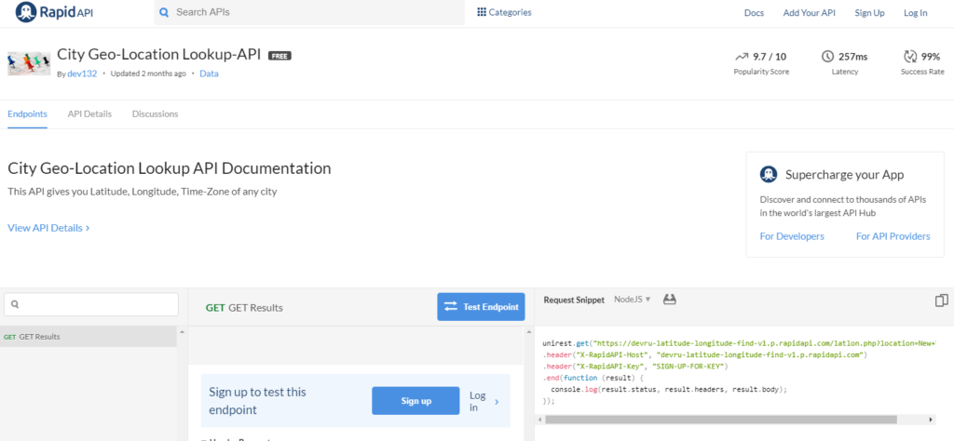
Task: Click the Request Snippet label
Action: [574, 300]
